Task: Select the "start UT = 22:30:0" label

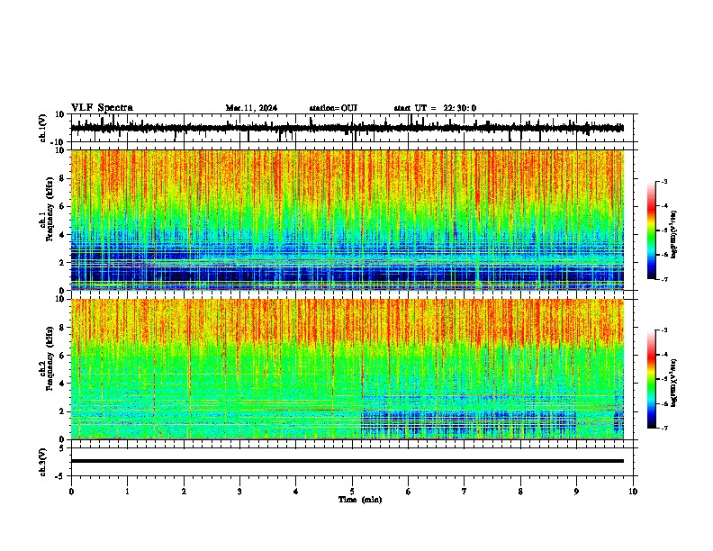Action: [x=435, y=108]
